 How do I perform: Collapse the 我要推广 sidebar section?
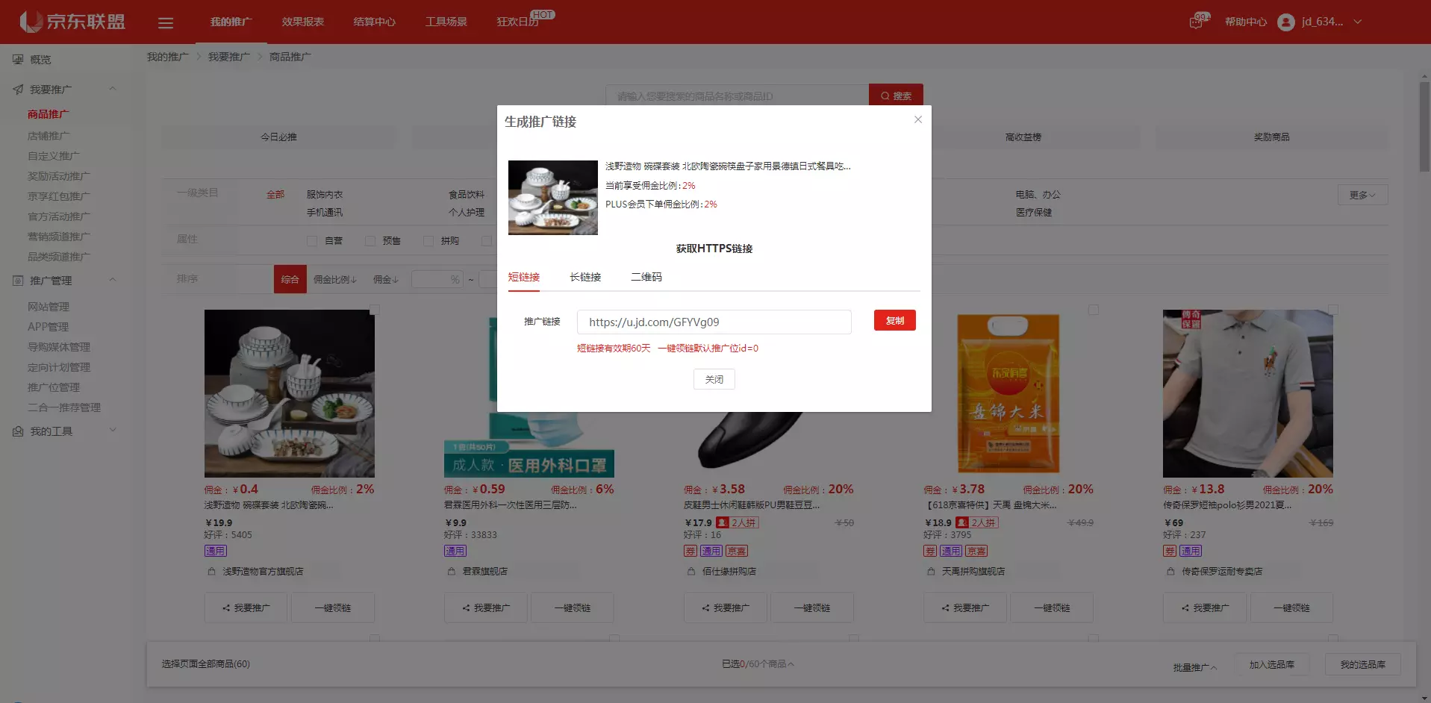(x=113, y=89)
